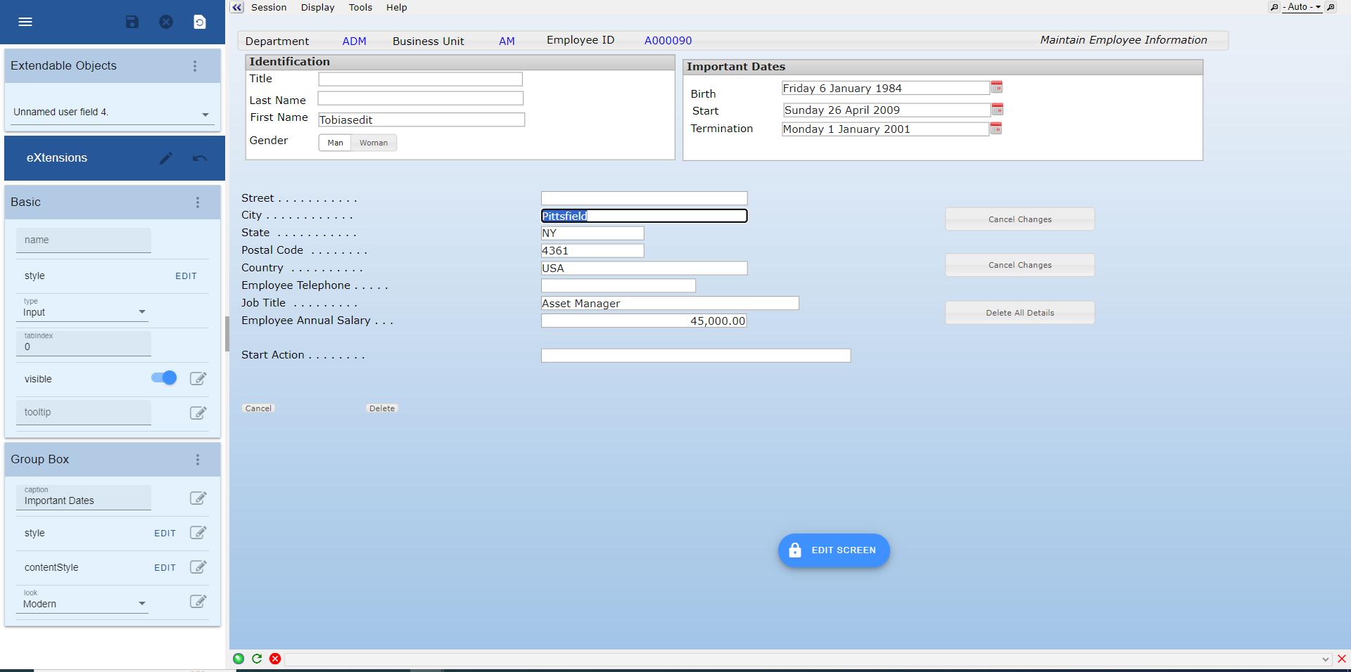
Task: Open the Session menu
Action: point(269,8)
